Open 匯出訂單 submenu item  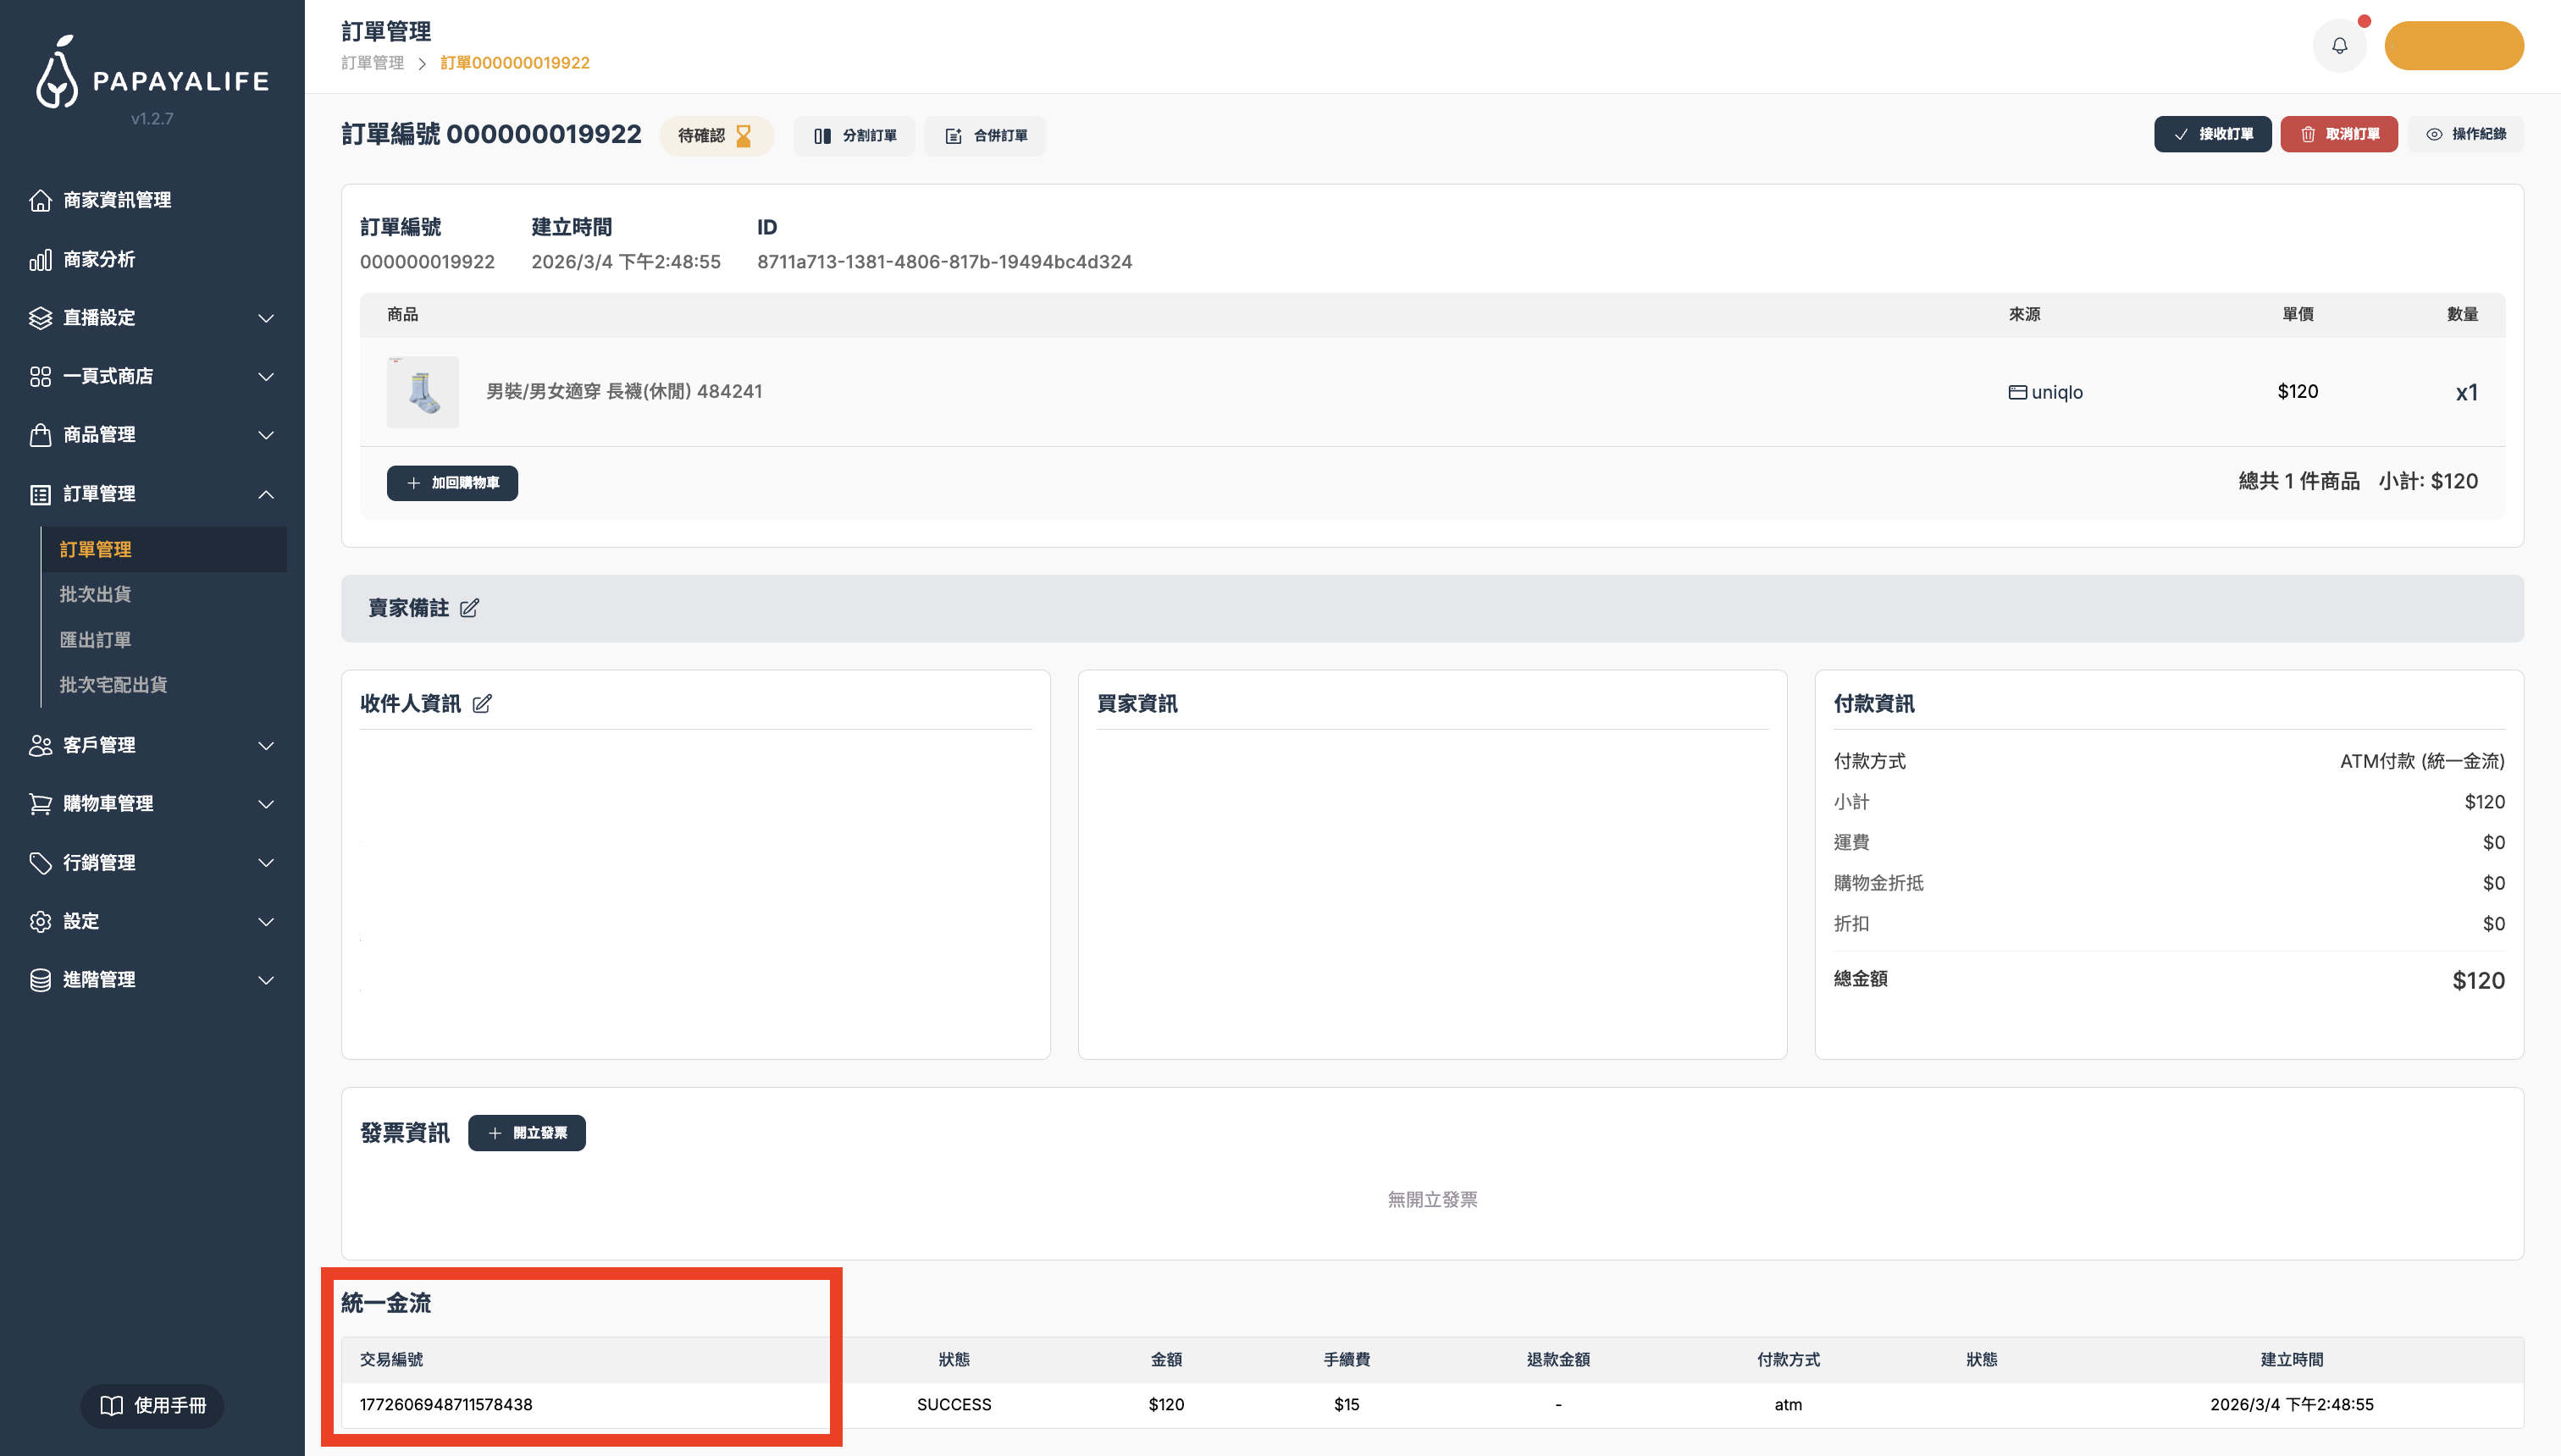(x=95, y=640)
